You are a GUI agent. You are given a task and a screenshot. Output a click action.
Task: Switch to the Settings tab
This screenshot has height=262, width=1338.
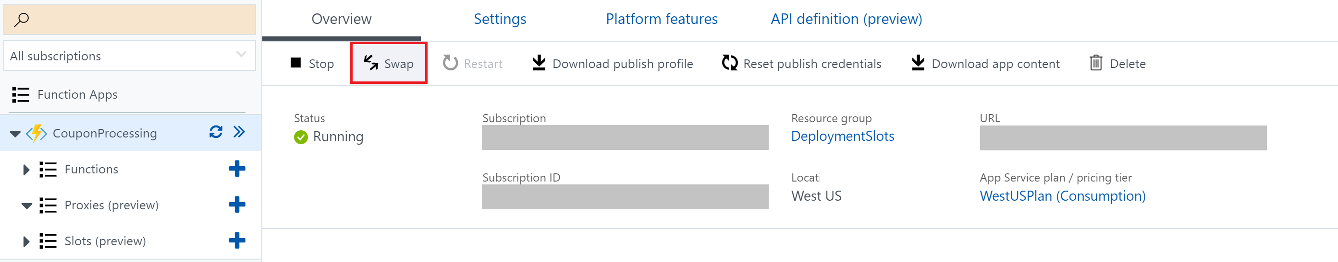(x=500, y=19)
